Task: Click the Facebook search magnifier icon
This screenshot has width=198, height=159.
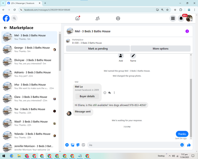Action: click(14, 18)
